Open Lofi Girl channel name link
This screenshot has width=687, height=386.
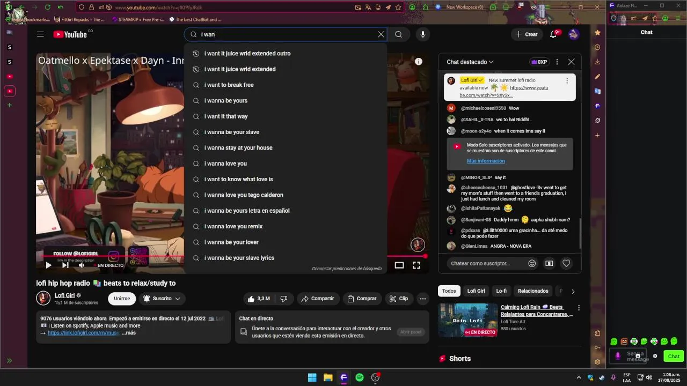(x=64, y=295)
